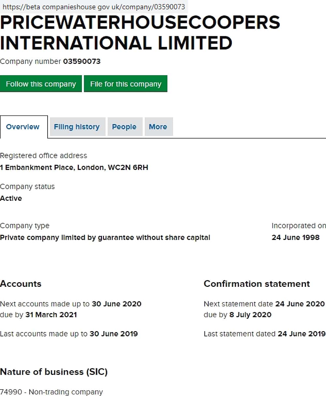Screen dimensions: 326x396
Task: Click the Companies House URL text
Action: point(94,7)
